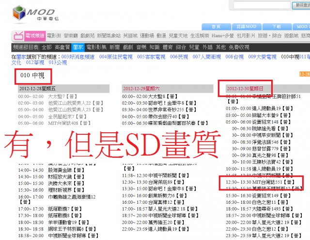
Task: Filter channels by 知識
Action: [155, 47]
